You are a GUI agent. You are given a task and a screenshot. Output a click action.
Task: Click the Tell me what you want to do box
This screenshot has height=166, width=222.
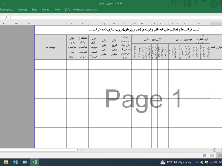(x=81, y=10)
